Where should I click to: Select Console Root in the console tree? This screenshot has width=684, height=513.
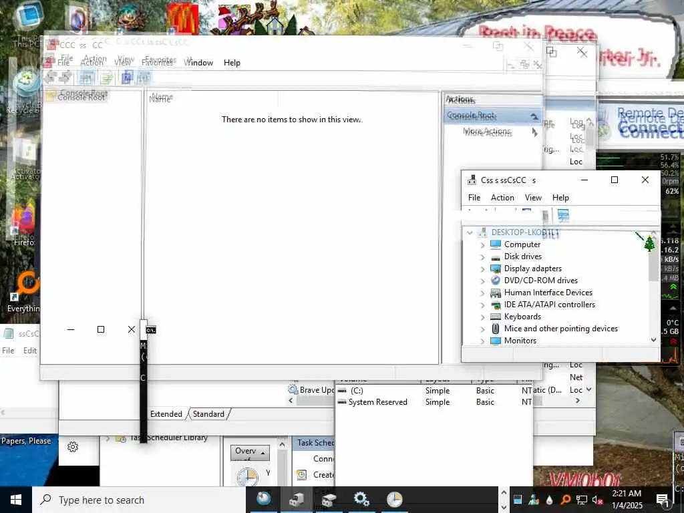pyautogui.click(x=81, y=96)
